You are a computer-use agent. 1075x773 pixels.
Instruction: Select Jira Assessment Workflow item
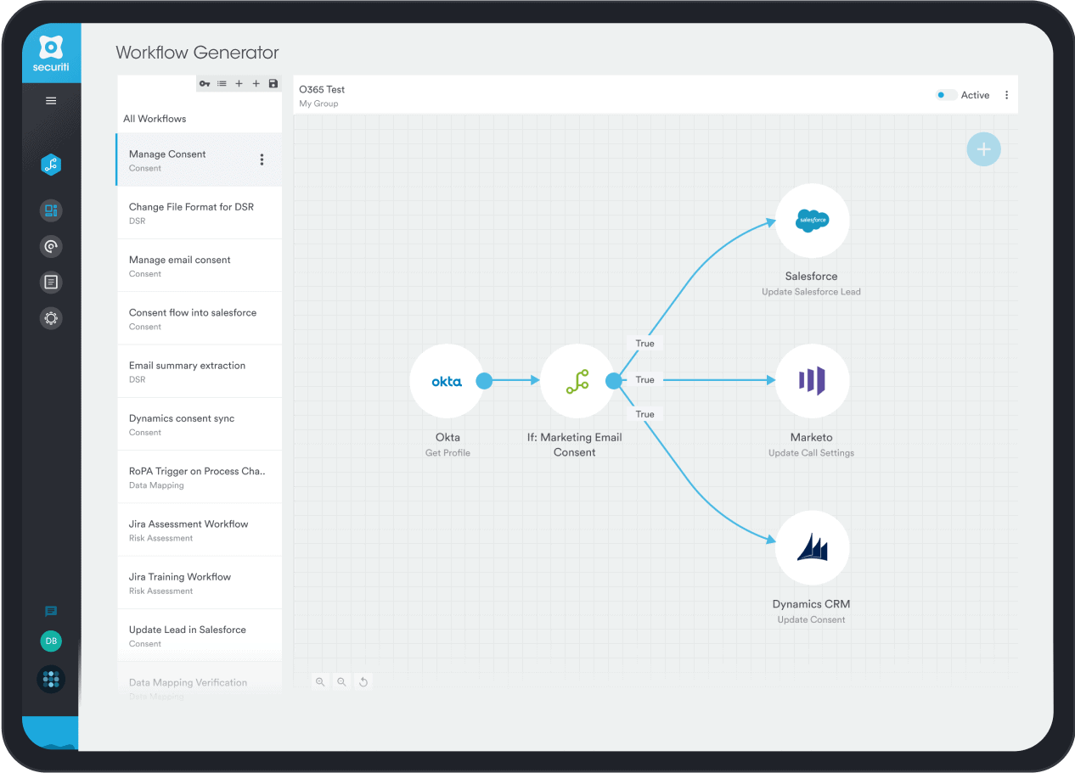pyautogui.click(x=199, y=530)
